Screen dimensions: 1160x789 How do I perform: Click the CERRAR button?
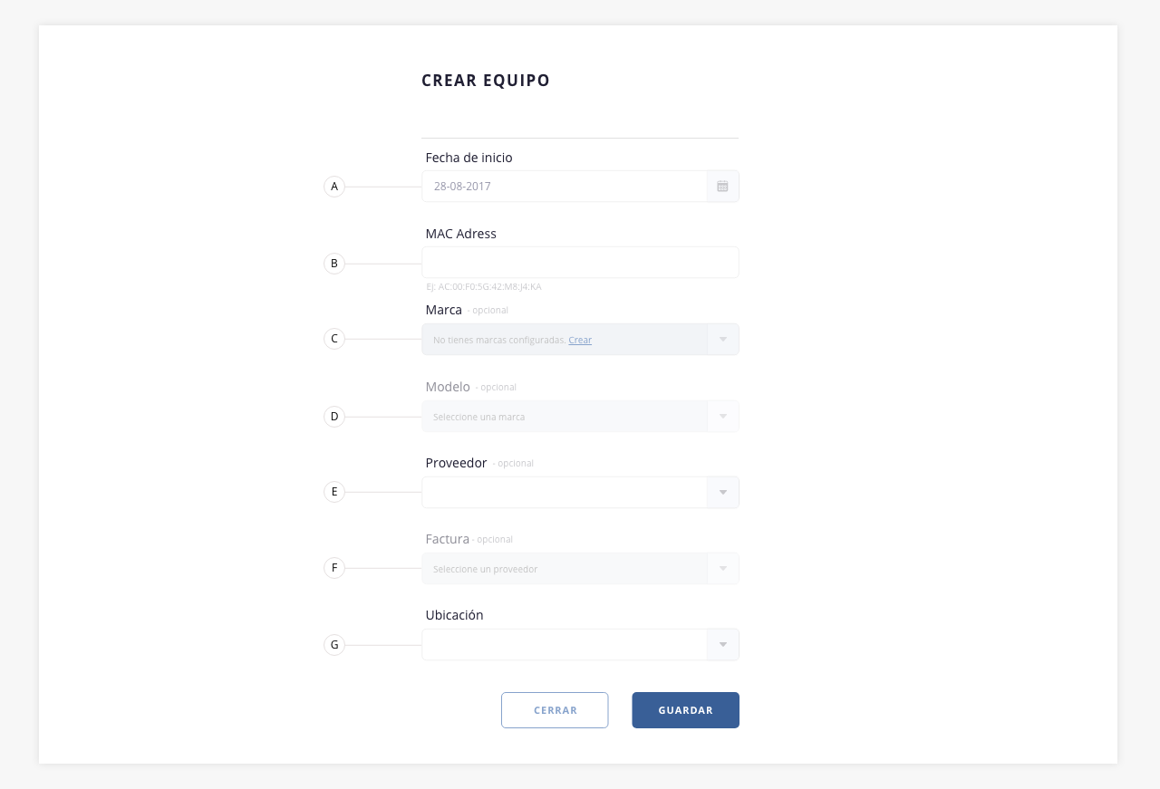pyautogui.click(x=555, y=710)
